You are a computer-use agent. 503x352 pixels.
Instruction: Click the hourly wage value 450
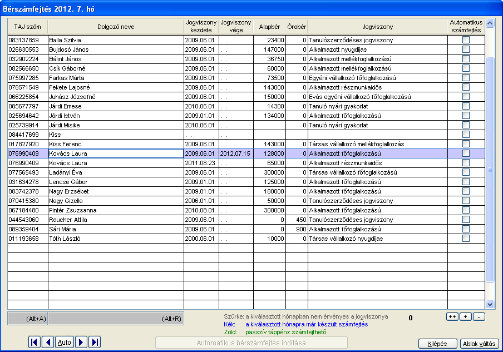tap(297, 220)
